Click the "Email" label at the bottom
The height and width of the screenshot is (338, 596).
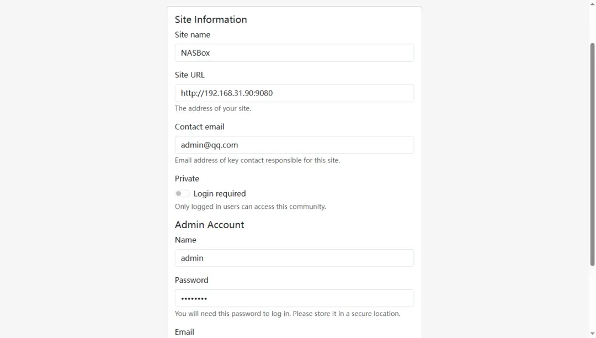pyautogui.click(x=184, y=332)
